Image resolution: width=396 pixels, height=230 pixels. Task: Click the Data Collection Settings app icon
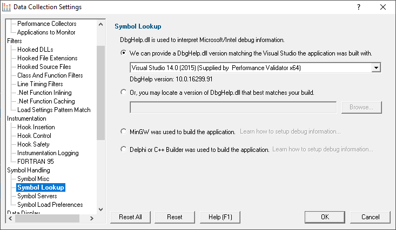click(6, 7)
